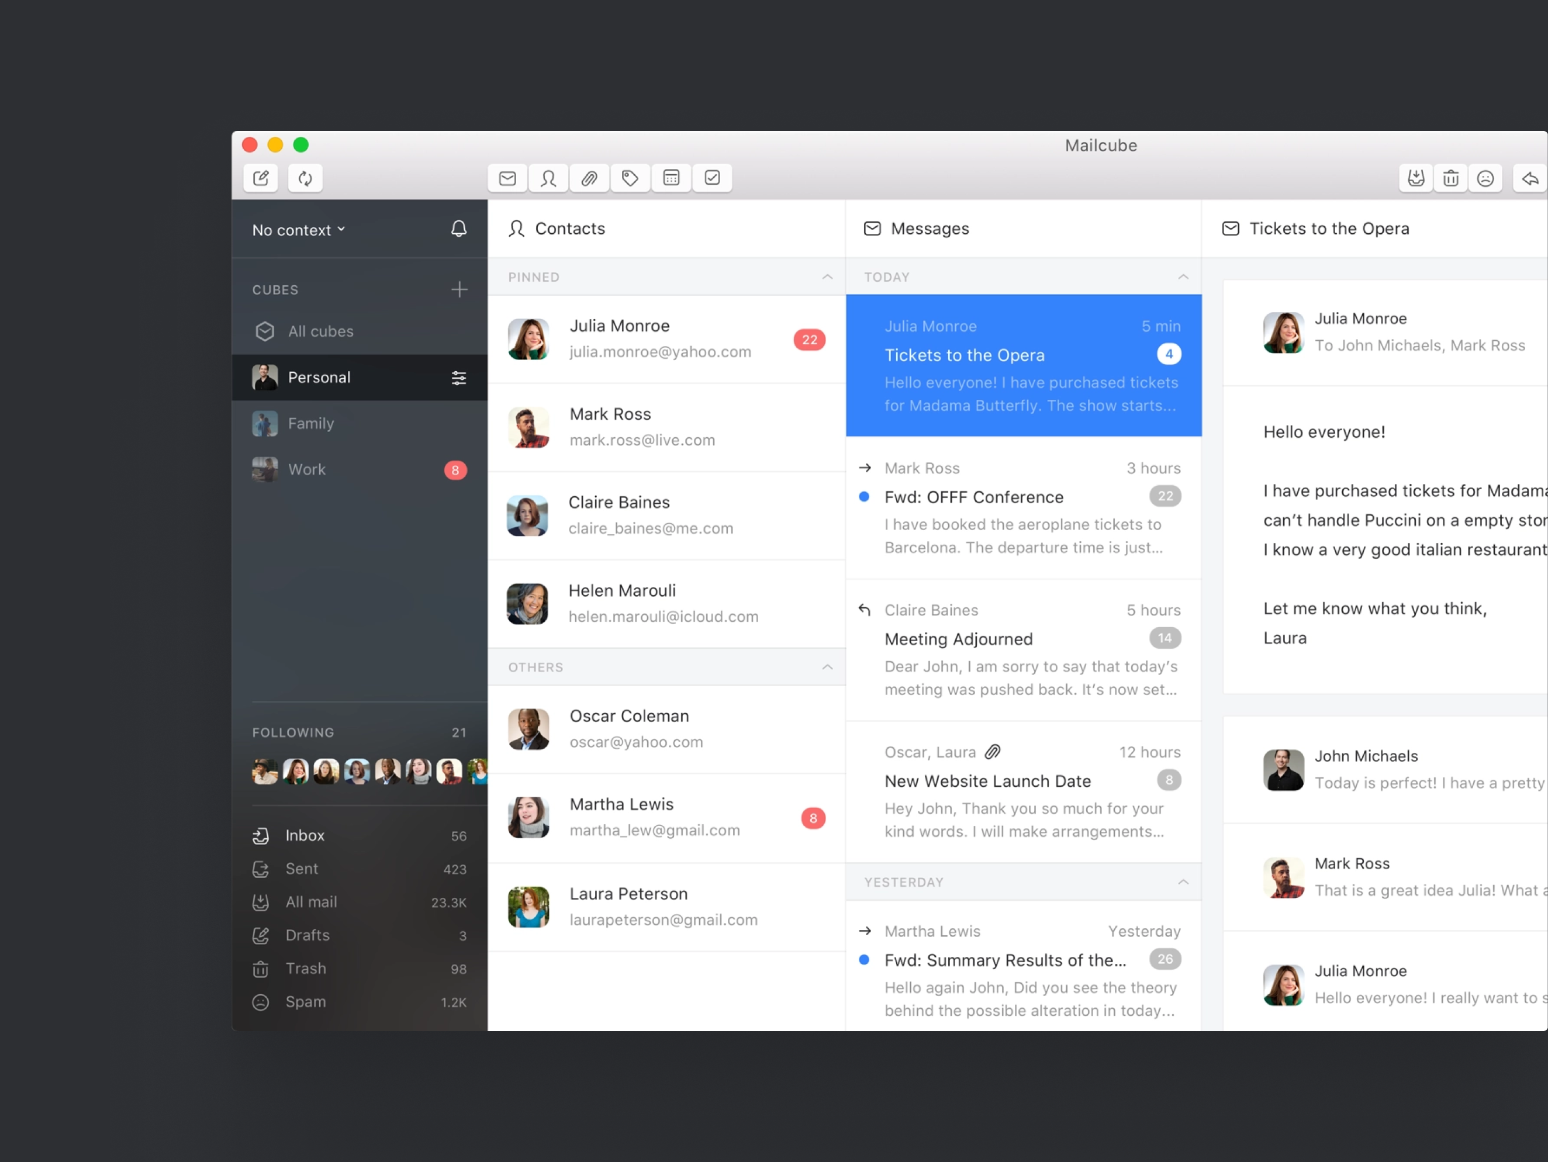The width and height of the screenshot is (1548, 1162).
Task: Click the attachment paperclip on Oscar, Laura message
Action: point(992,752)
